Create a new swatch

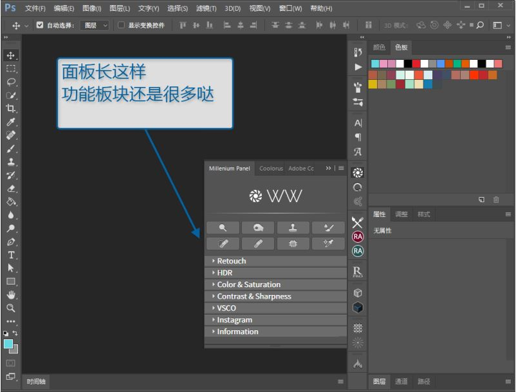pos(481,200)
